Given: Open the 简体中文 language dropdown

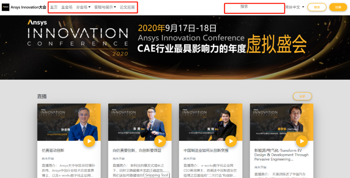Looking at the screenshot, I should [295, 7].
